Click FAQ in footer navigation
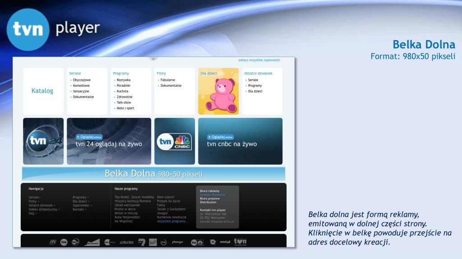Image resolution: width=462 pixels, height=259 pixels. (31, 214)
